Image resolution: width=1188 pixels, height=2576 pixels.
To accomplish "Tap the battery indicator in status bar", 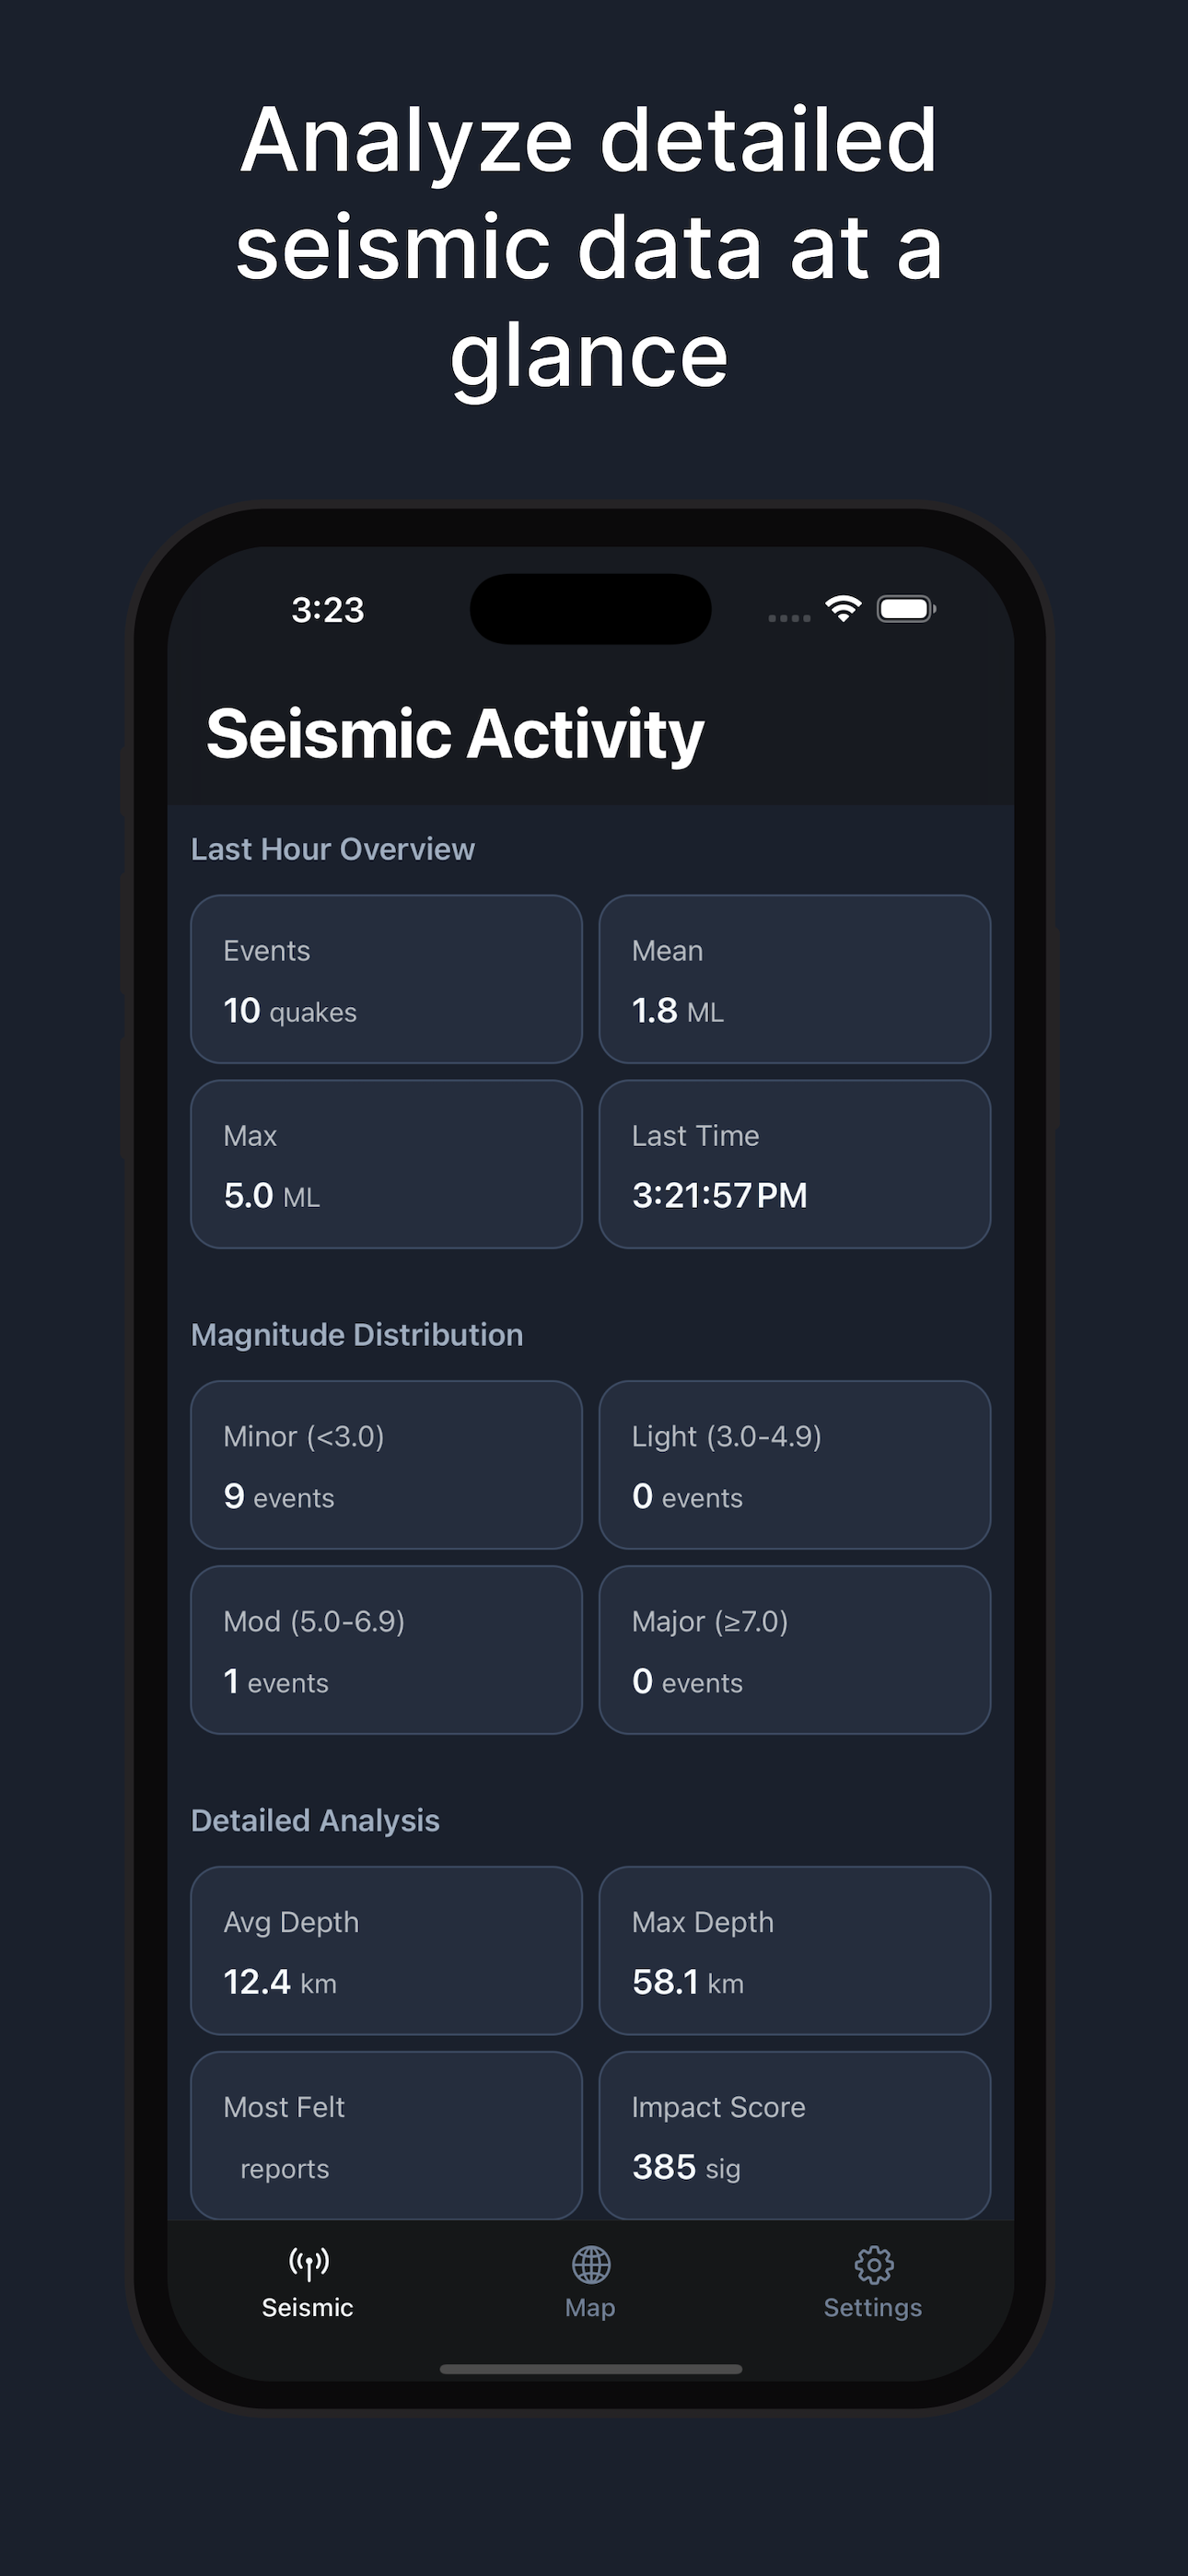I will click(906, 608).
